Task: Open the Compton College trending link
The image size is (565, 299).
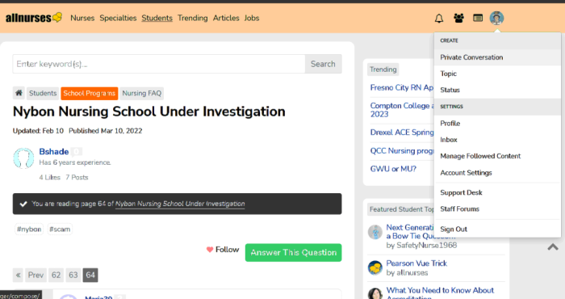Action: pyautogui.click(x=402, y=110)
